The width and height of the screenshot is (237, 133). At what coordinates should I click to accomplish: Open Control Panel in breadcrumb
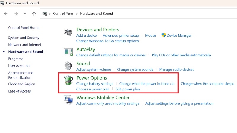coord(63,14)
